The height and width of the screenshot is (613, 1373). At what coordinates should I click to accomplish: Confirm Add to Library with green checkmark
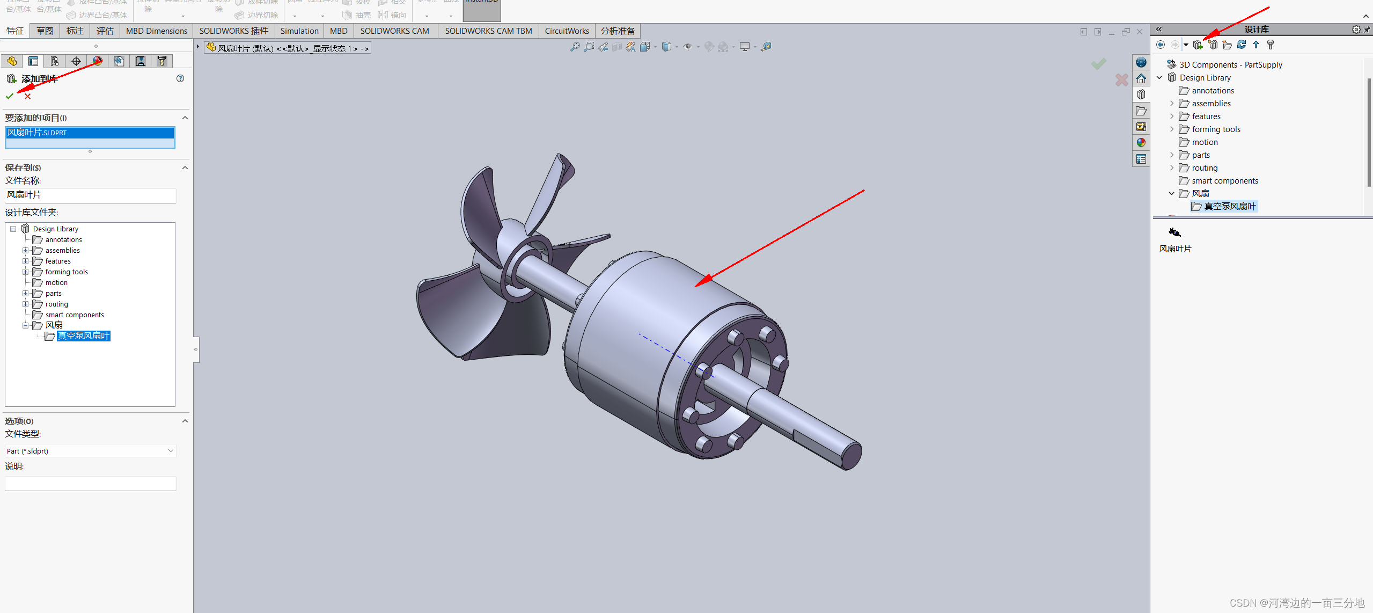tap(10, 97)
